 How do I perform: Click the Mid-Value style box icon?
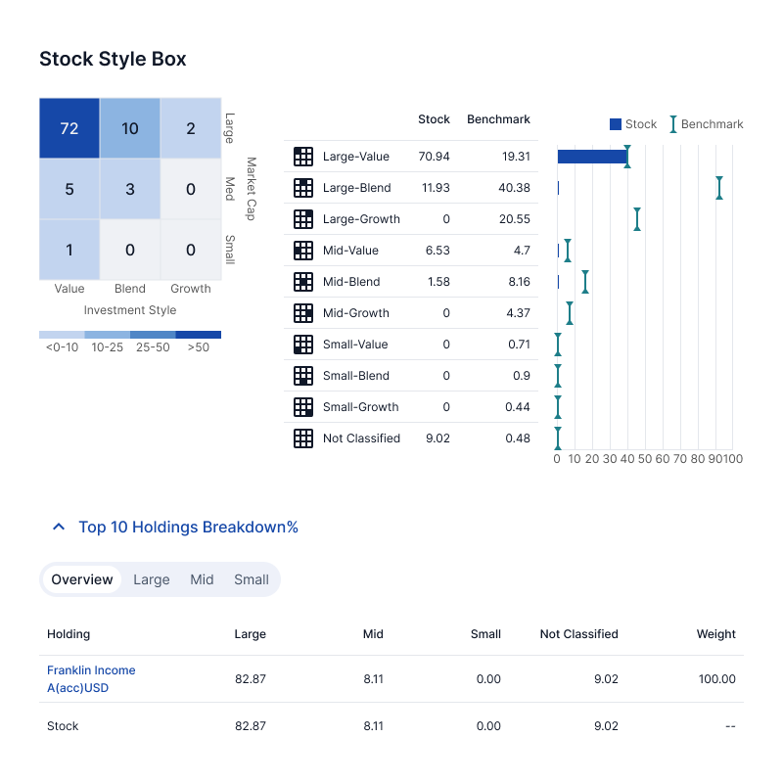303,251
